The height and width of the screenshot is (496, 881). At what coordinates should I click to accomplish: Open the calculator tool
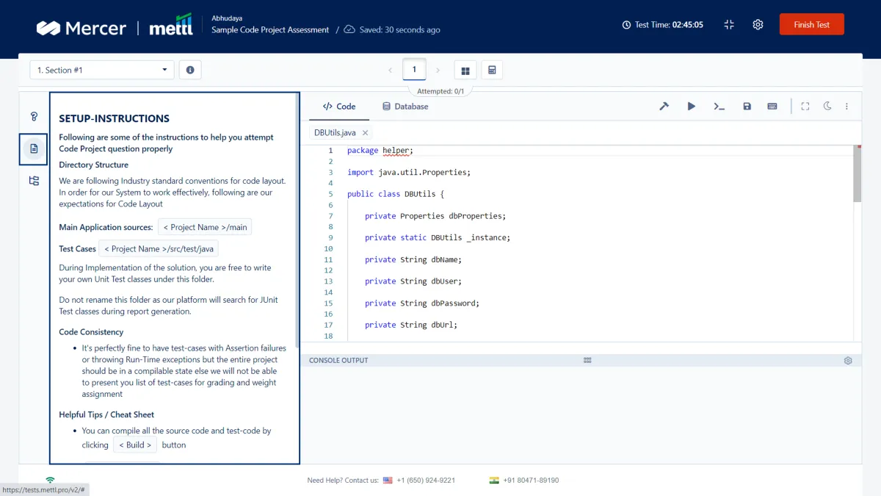pyautogui.click(x=492, y=71)
